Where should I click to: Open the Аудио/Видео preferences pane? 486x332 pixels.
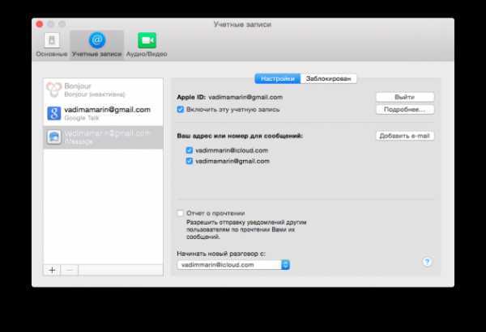pos(147,45)
